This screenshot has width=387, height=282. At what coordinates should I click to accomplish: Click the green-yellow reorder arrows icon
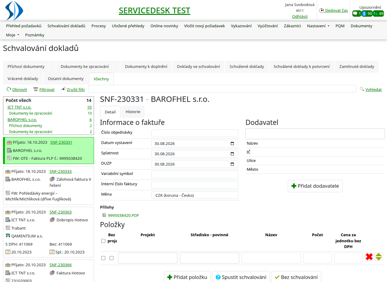(x=379, y=257)
